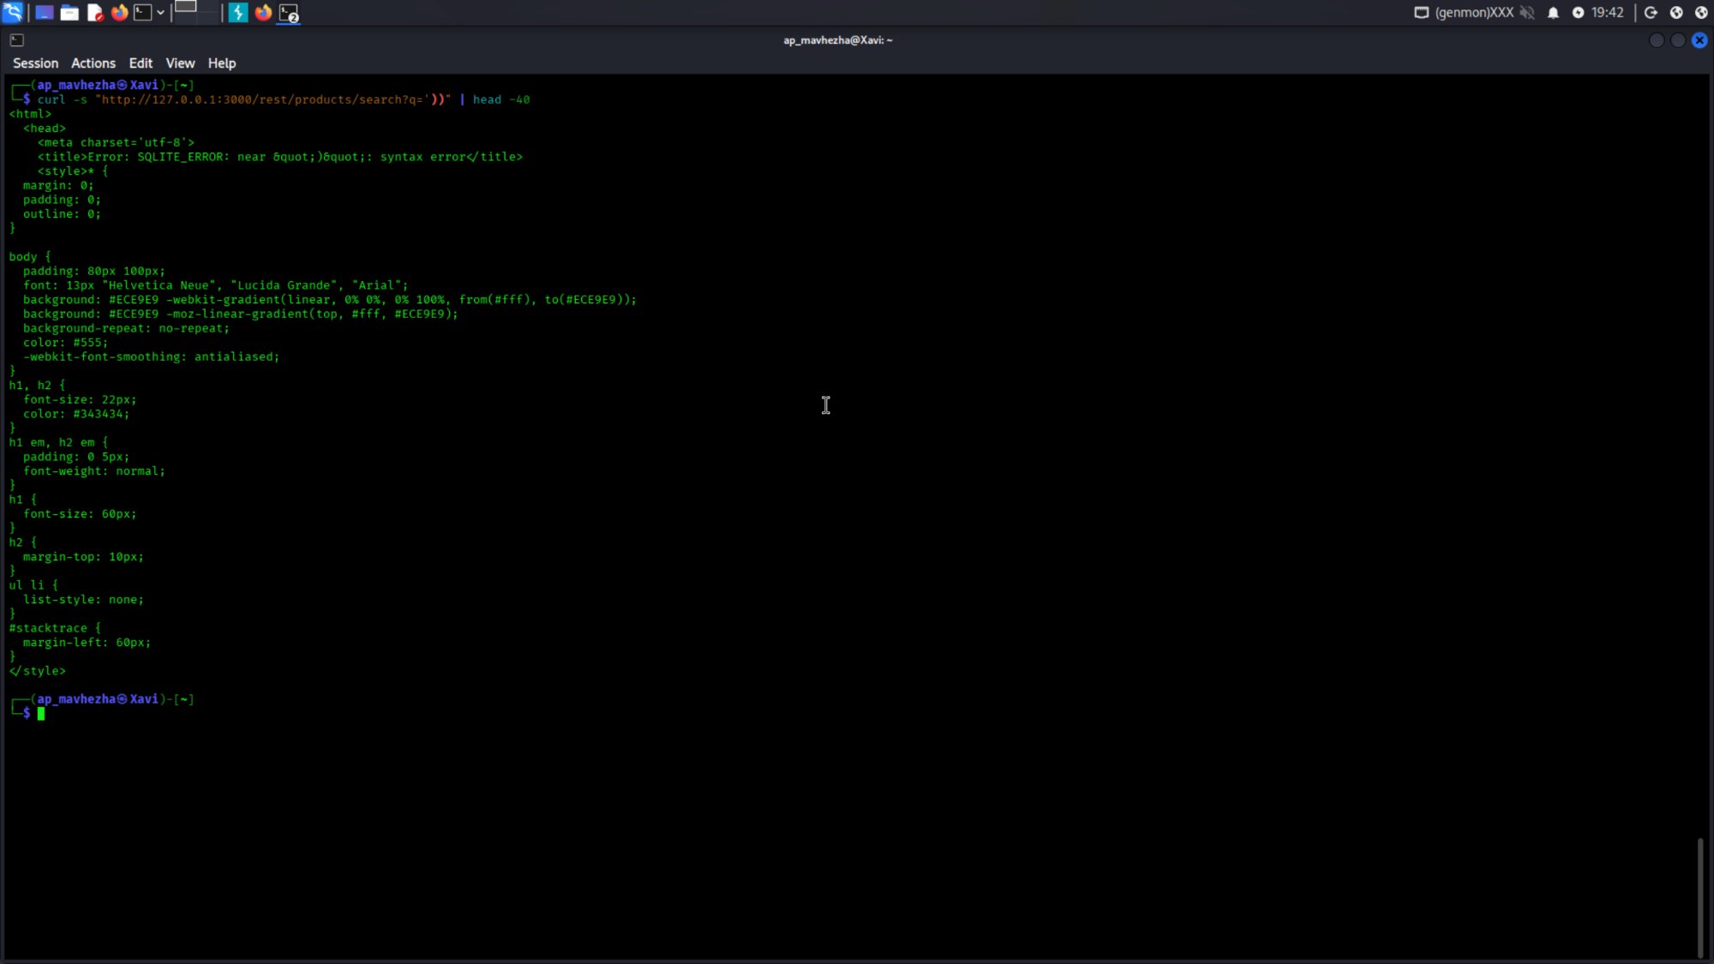The height and width of the screenshot is (964, 1714).
Task: Maximize the terminal window
Action: coord(1678,40)
